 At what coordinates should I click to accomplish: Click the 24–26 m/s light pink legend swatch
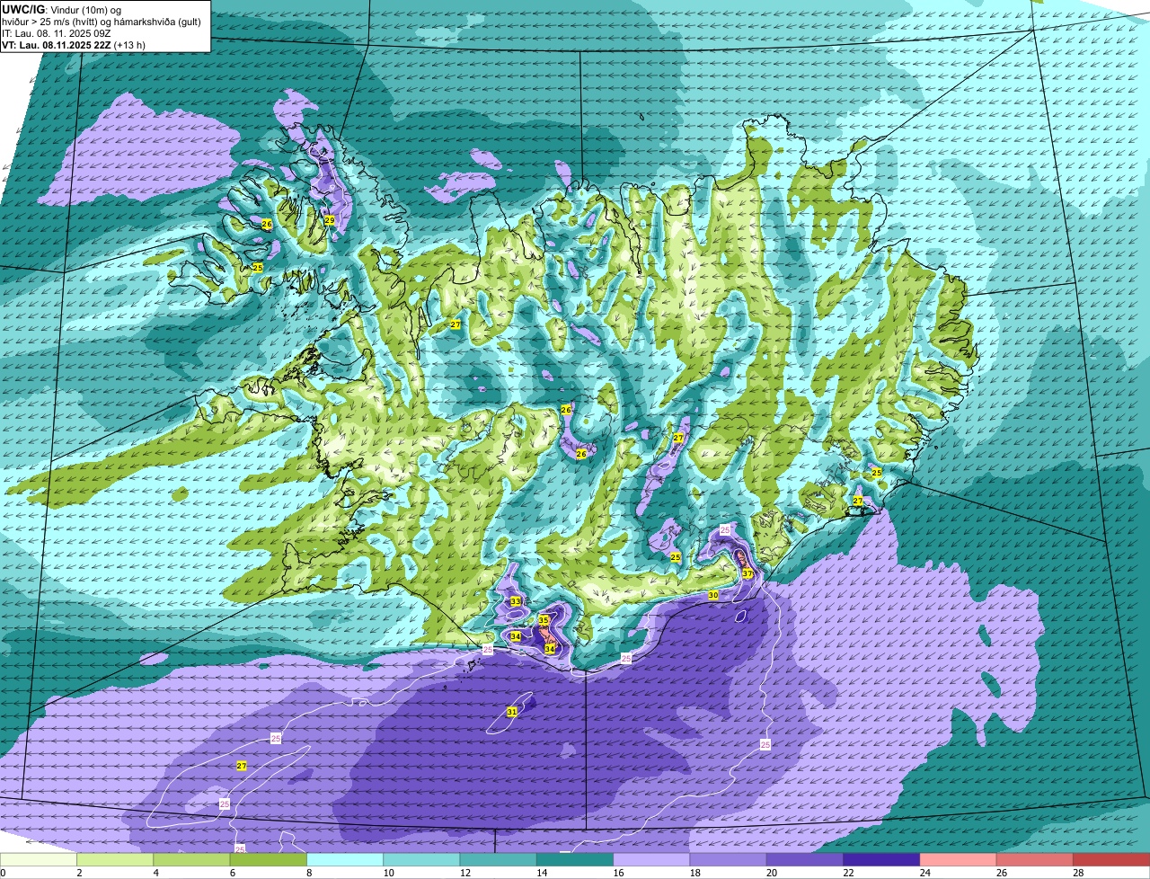click(959, 859)
